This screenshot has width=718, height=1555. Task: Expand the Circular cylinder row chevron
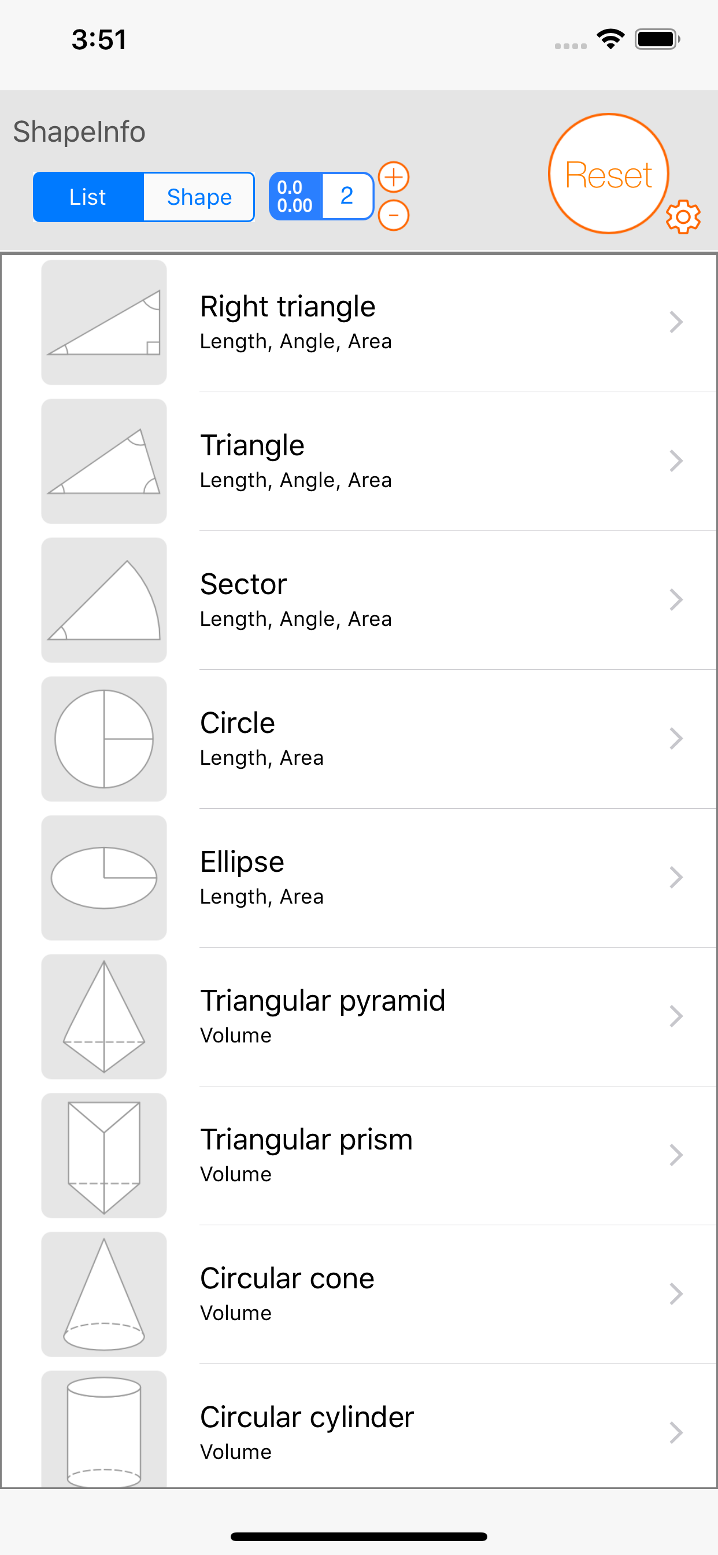click(676, 1433)
